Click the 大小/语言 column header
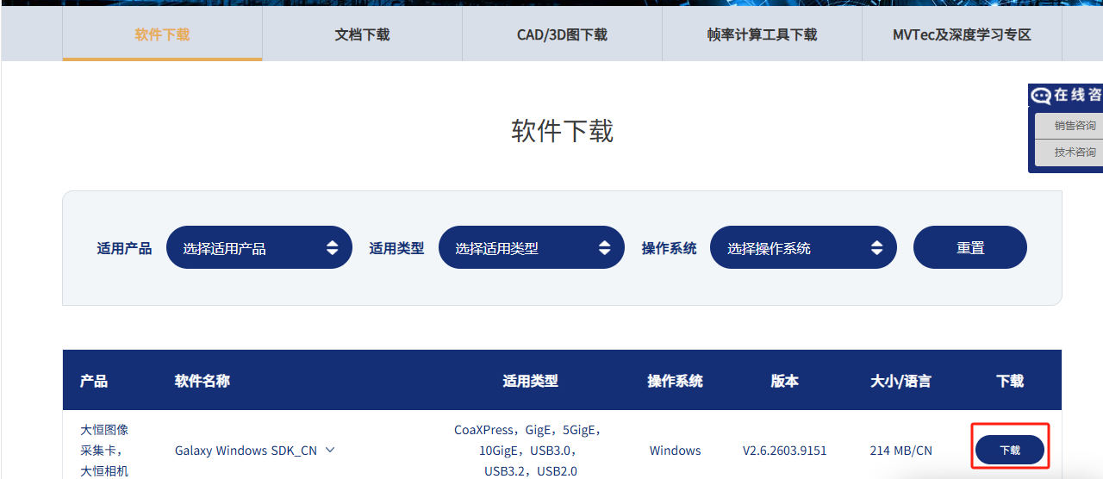1103x479 pixels. (x=900, y=381)
